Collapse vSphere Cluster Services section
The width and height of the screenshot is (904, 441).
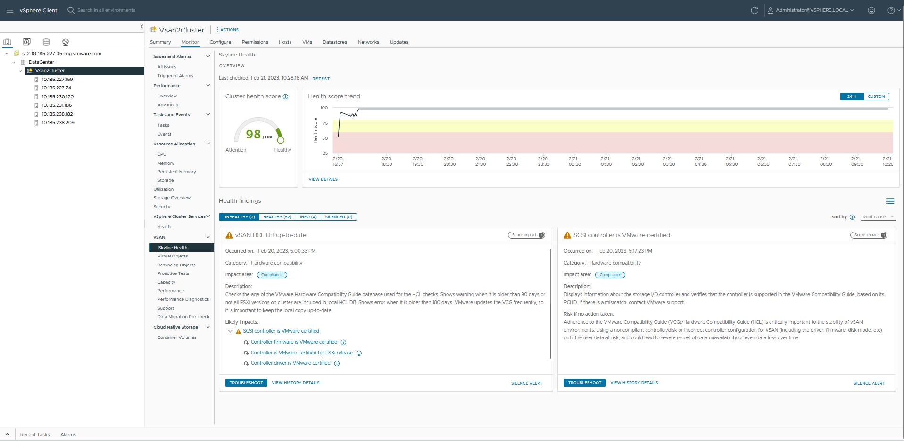point(208,216)
